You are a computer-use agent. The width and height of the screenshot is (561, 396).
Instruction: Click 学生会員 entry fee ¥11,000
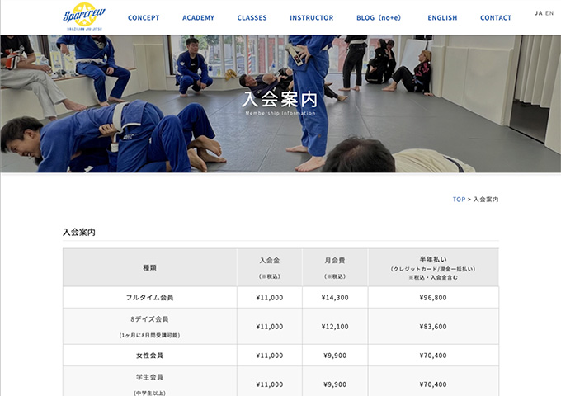[270, 384]
